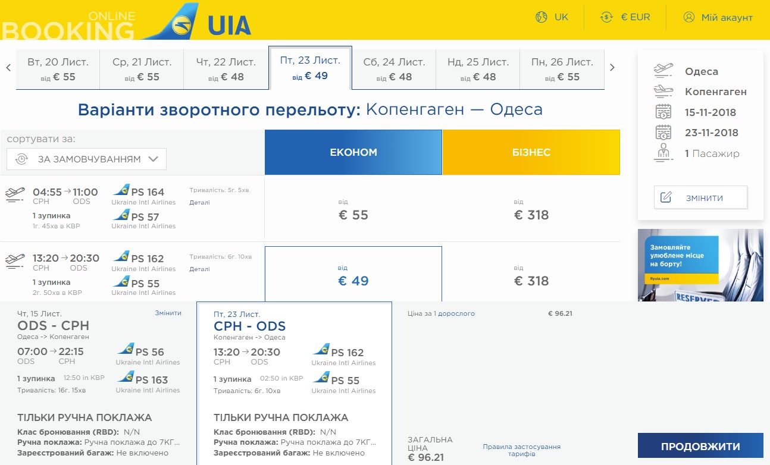Open Правила застосування тарифів link
This screenshot has width=770, height=465.
(x=521, y=450)
